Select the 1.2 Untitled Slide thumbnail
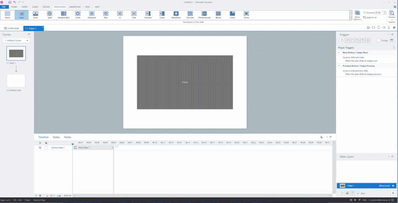This screenshot has height=203, width=398. click(x=16, y=81)
